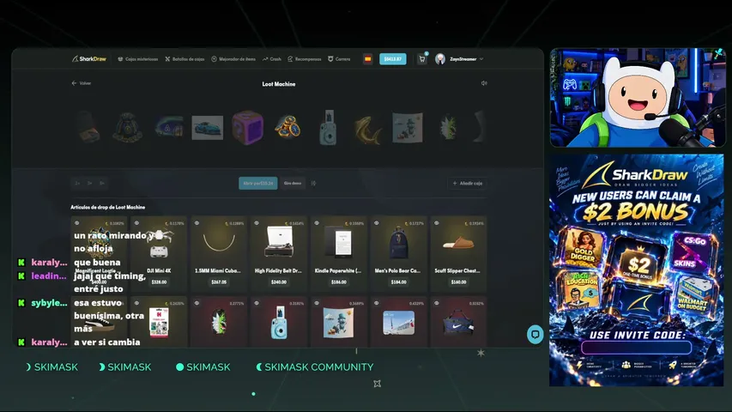
Task: Click the Loot Machine title
Action: click(x=279, y=84)
